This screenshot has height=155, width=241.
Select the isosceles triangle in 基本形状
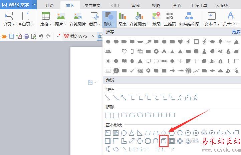(132, 133)
